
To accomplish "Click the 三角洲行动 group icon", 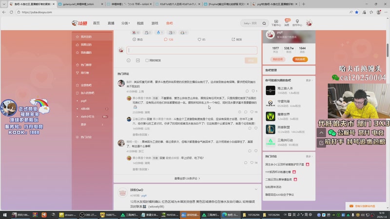I will point(271,142).
